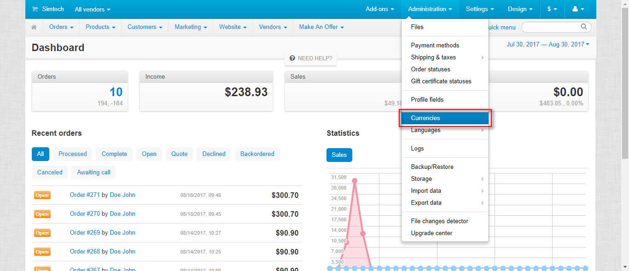
Task: Open the Design dropdown menu
Action: (520, 9)
